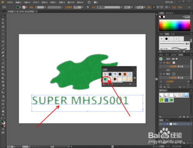
Task: Toggle visibility eye of the orange effect row
Action: [x=161, y=81]
